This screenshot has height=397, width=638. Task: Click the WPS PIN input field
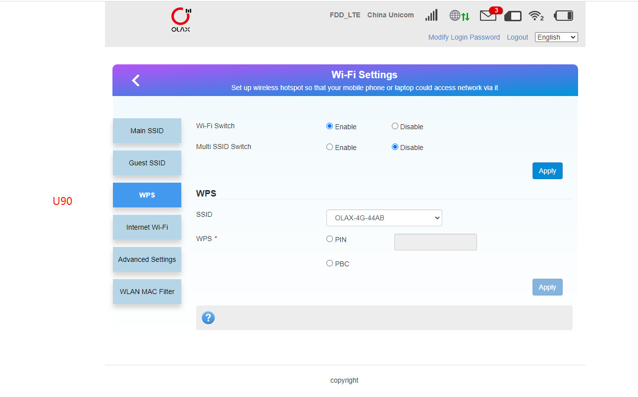pos(435,242)
